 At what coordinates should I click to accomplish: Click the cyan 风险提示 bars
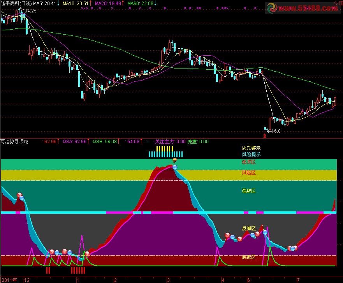click(x=166, y=155)
